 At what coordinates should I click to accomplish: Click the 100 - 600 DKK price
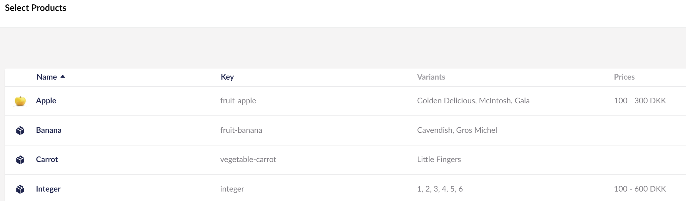(640, 189)
